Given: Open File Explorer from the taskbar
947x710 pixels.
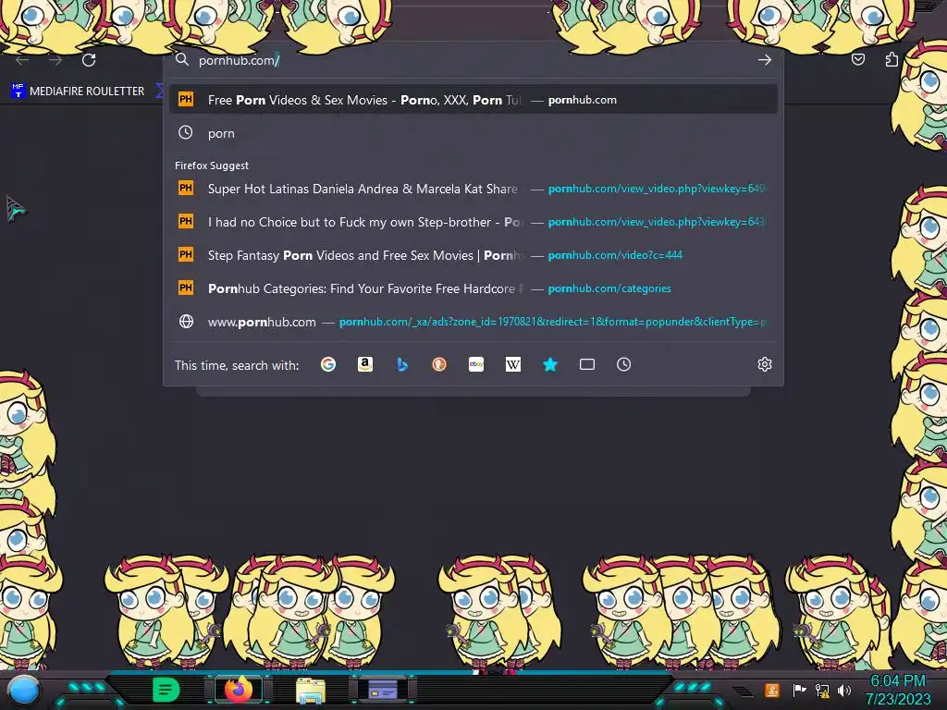Looking at the screenshot, I should [x=311, y=690].
